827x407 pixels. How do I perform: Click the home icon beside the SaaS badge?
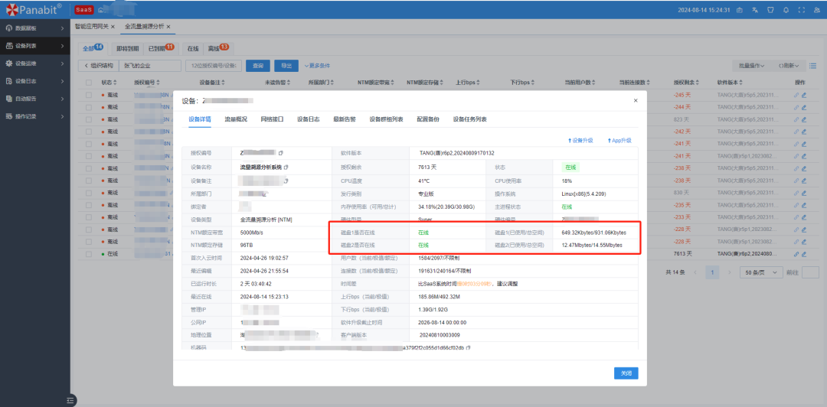(x=101, y=9)
